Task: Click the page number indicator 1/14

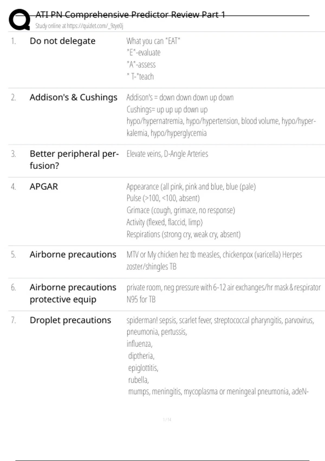Action: pos(167,420)
